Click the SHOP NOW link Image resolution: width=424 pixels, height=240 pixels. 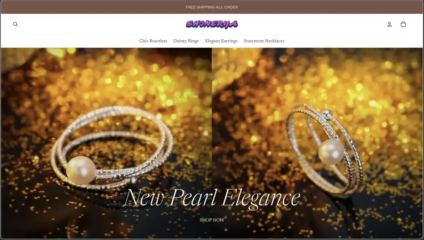(212, 220)
